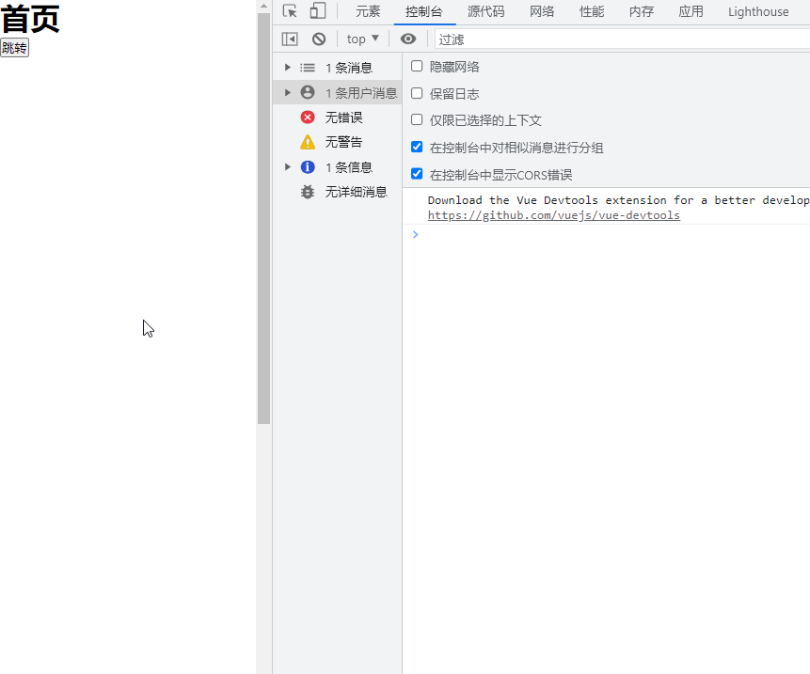Enable the 隐藏网络 checkbox
Screen dimensions: 810x674
point(417,66)
